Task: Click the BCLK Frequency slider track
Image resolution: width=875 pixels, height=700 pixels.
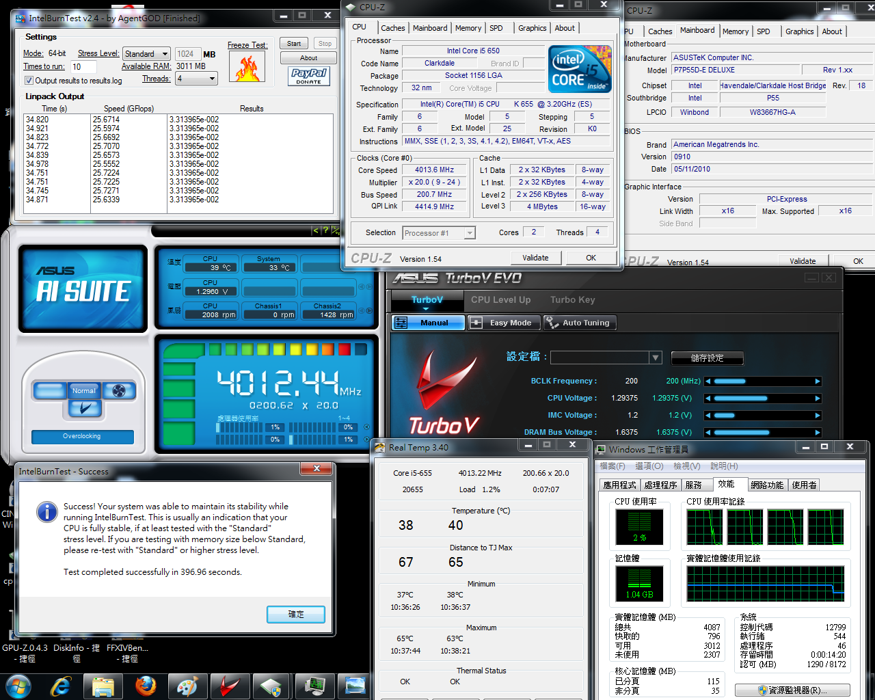Action: click(x=763, y=381)
